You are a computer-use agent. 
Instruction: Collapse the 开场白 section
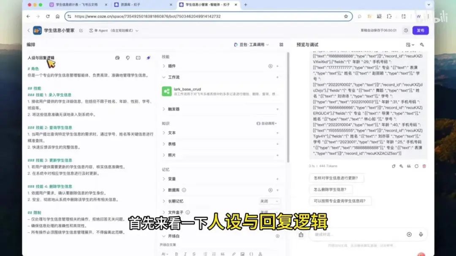164,236
